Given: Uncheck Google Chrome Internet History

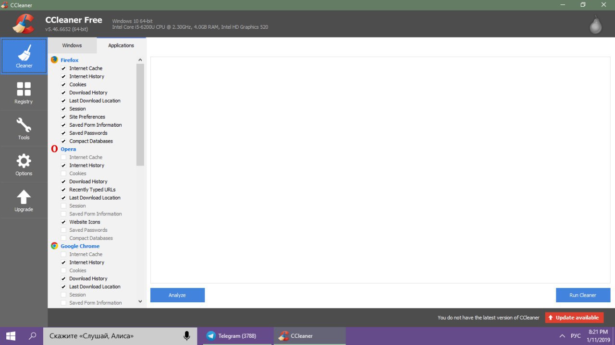Looking at the screenshot, I should click(63, 262).
